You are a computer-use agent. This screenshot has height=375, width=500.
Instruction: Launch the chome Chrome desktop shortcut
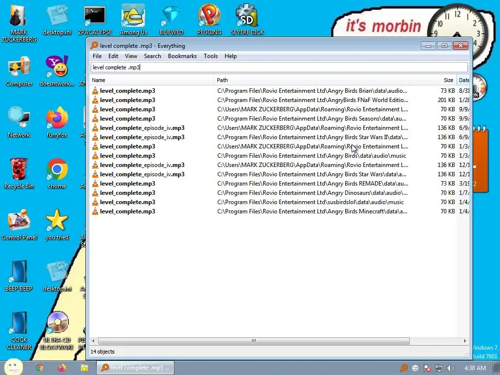57,174
